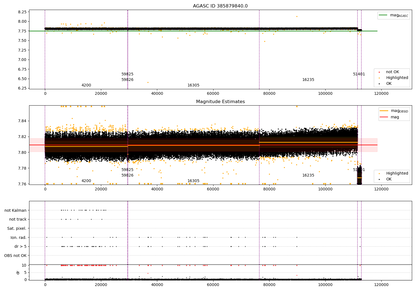Click OBSID label 16235 in the top plot
The image size is (416, 291).
308,80
